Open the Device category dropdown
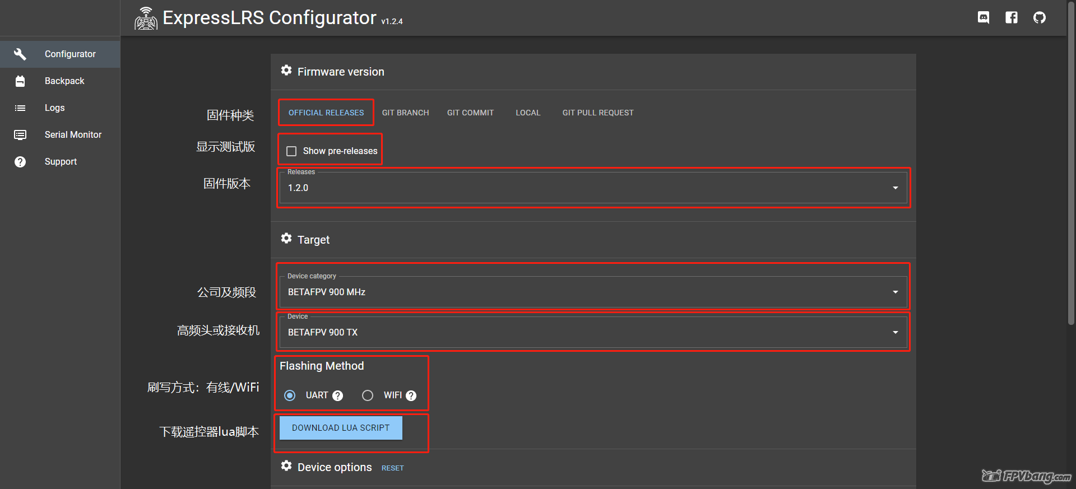 [x=593, y=292]
